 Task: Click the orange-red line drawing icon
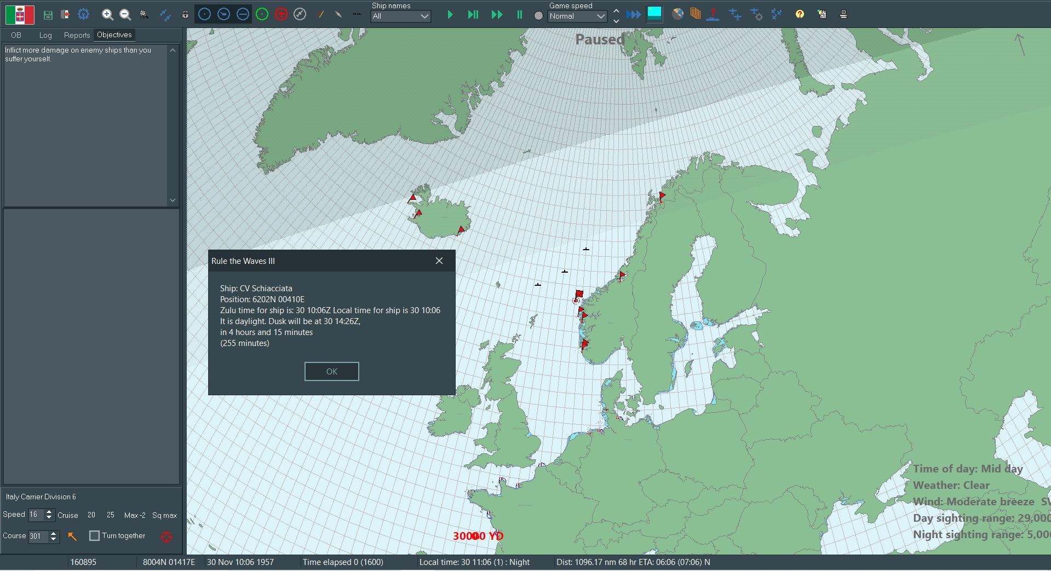321,15
